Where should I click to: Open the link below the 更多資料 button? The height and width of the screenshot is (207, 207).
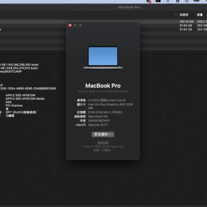103,142
